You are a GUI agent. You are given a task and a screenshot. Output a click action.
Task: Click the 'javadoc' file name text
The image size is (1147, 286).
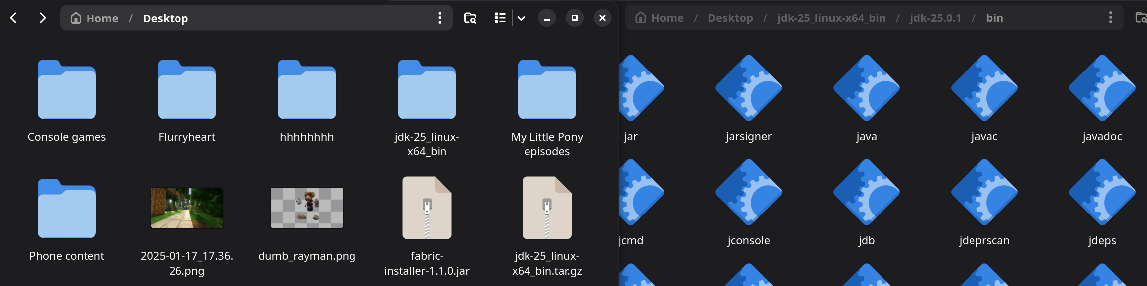1102,136
